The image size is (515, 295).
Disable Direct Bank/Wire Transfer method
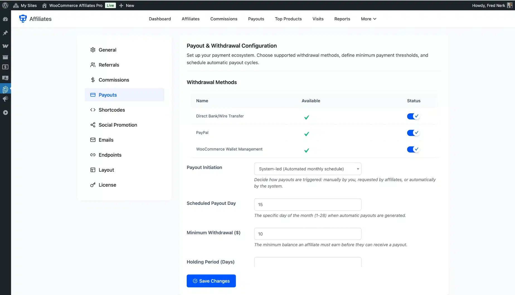click(x=413, y=116)
